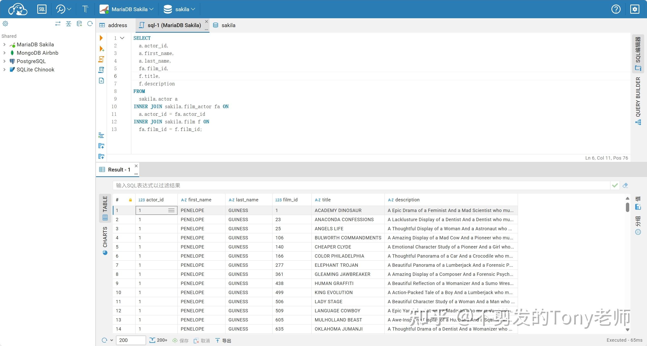
Task: Open the sakila database dropdown
Action: pyautogui.click(x=180, y=9)
